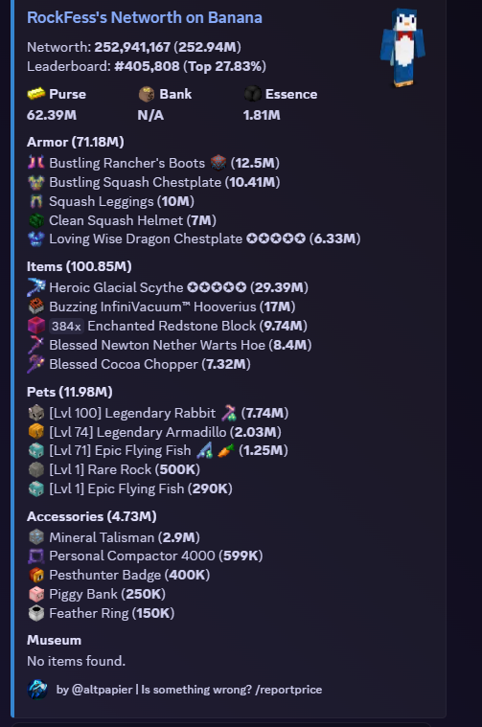Click the Blessed Cocoa Chopper icon
Viewport: 482px width, 727px height.
pyautogui.click(x=36, y=364)
